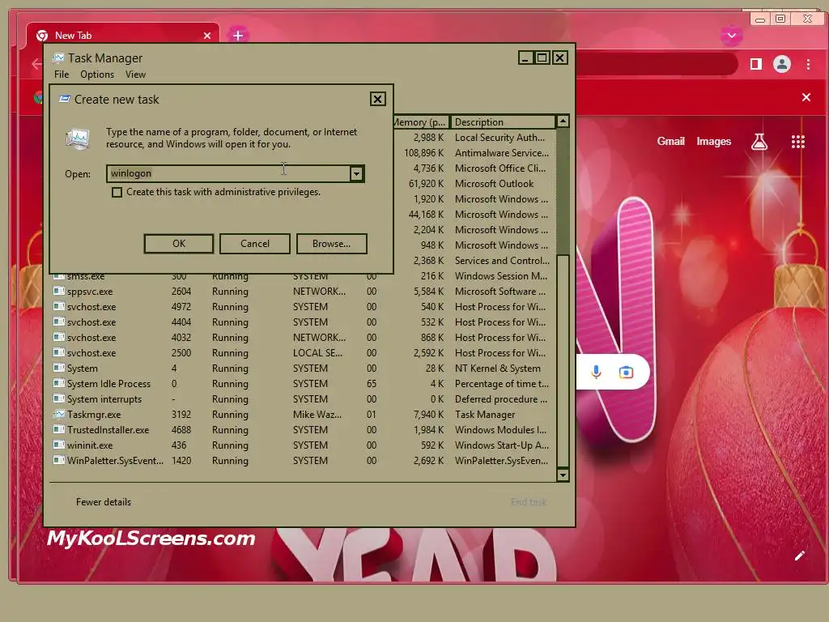Toggle Chrome side panel icon
The height and width of the screenshot is (622, 829).
[756, 64]
